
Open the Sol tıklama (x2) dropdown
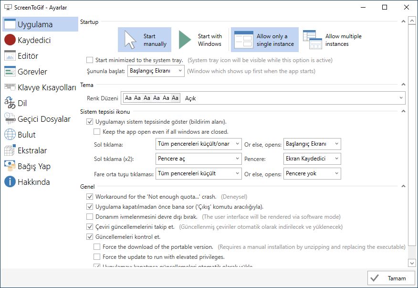199,159
